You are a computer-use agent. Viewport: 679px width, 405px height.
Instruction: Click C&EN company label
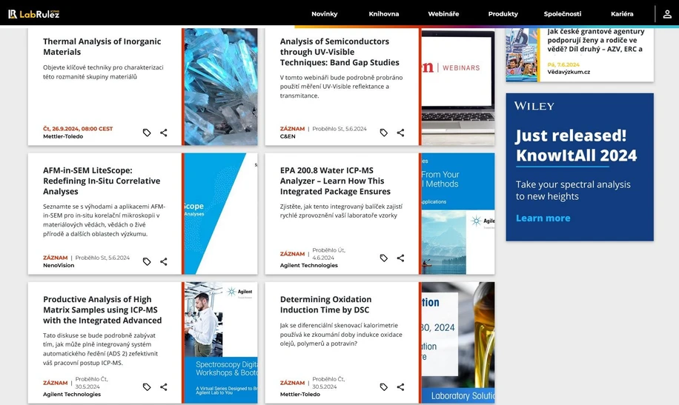288,136
